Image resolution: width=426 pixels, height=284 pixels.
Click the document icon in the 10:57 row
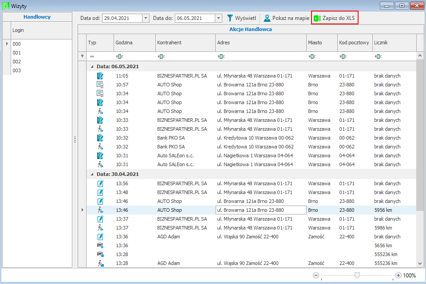pos(100,85)
